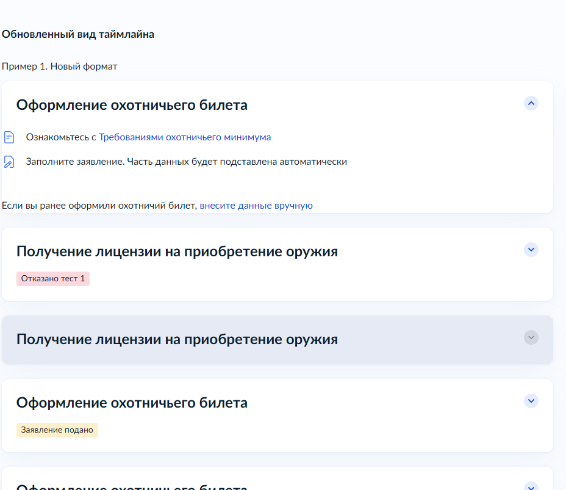Click the "Если вы ранее оформили охотничий билет" text
Image resolution: width=566 pixels, height=490 pixels.
point(99,206)
